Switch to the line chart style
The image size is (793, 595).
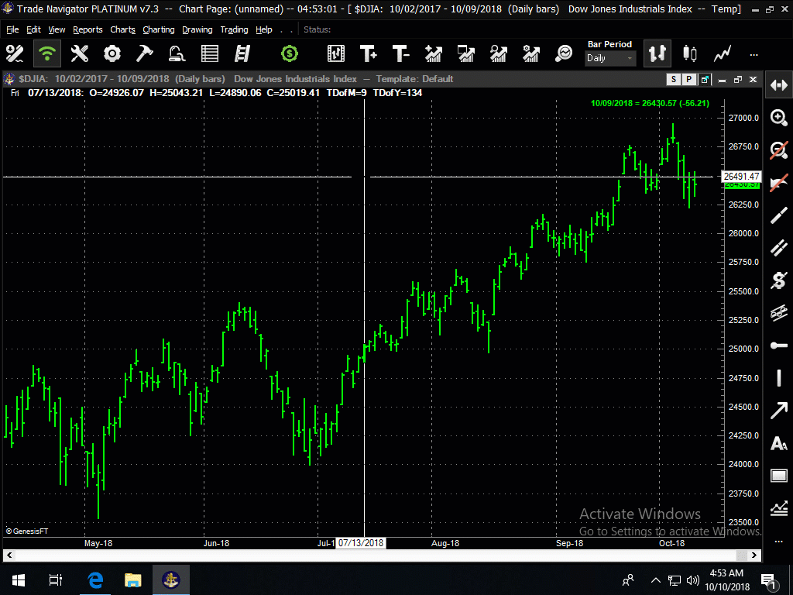(723, 53)
